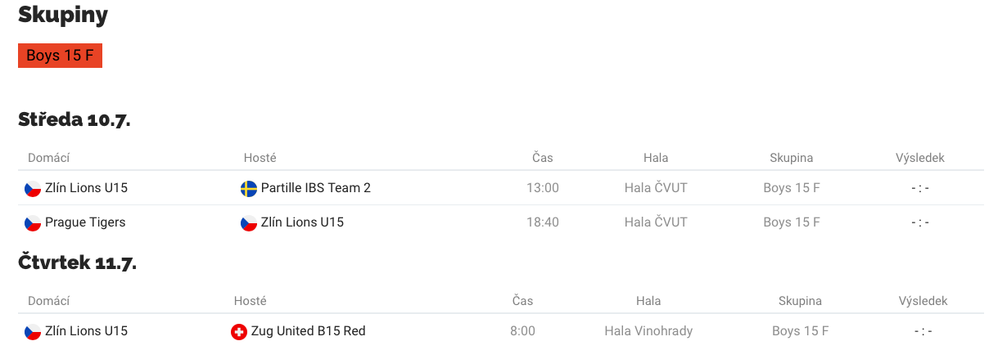Select the Boys 15 F group tab
Viewport: 998px width, 359px height.
pyautogui.click(x=60, y=56)
